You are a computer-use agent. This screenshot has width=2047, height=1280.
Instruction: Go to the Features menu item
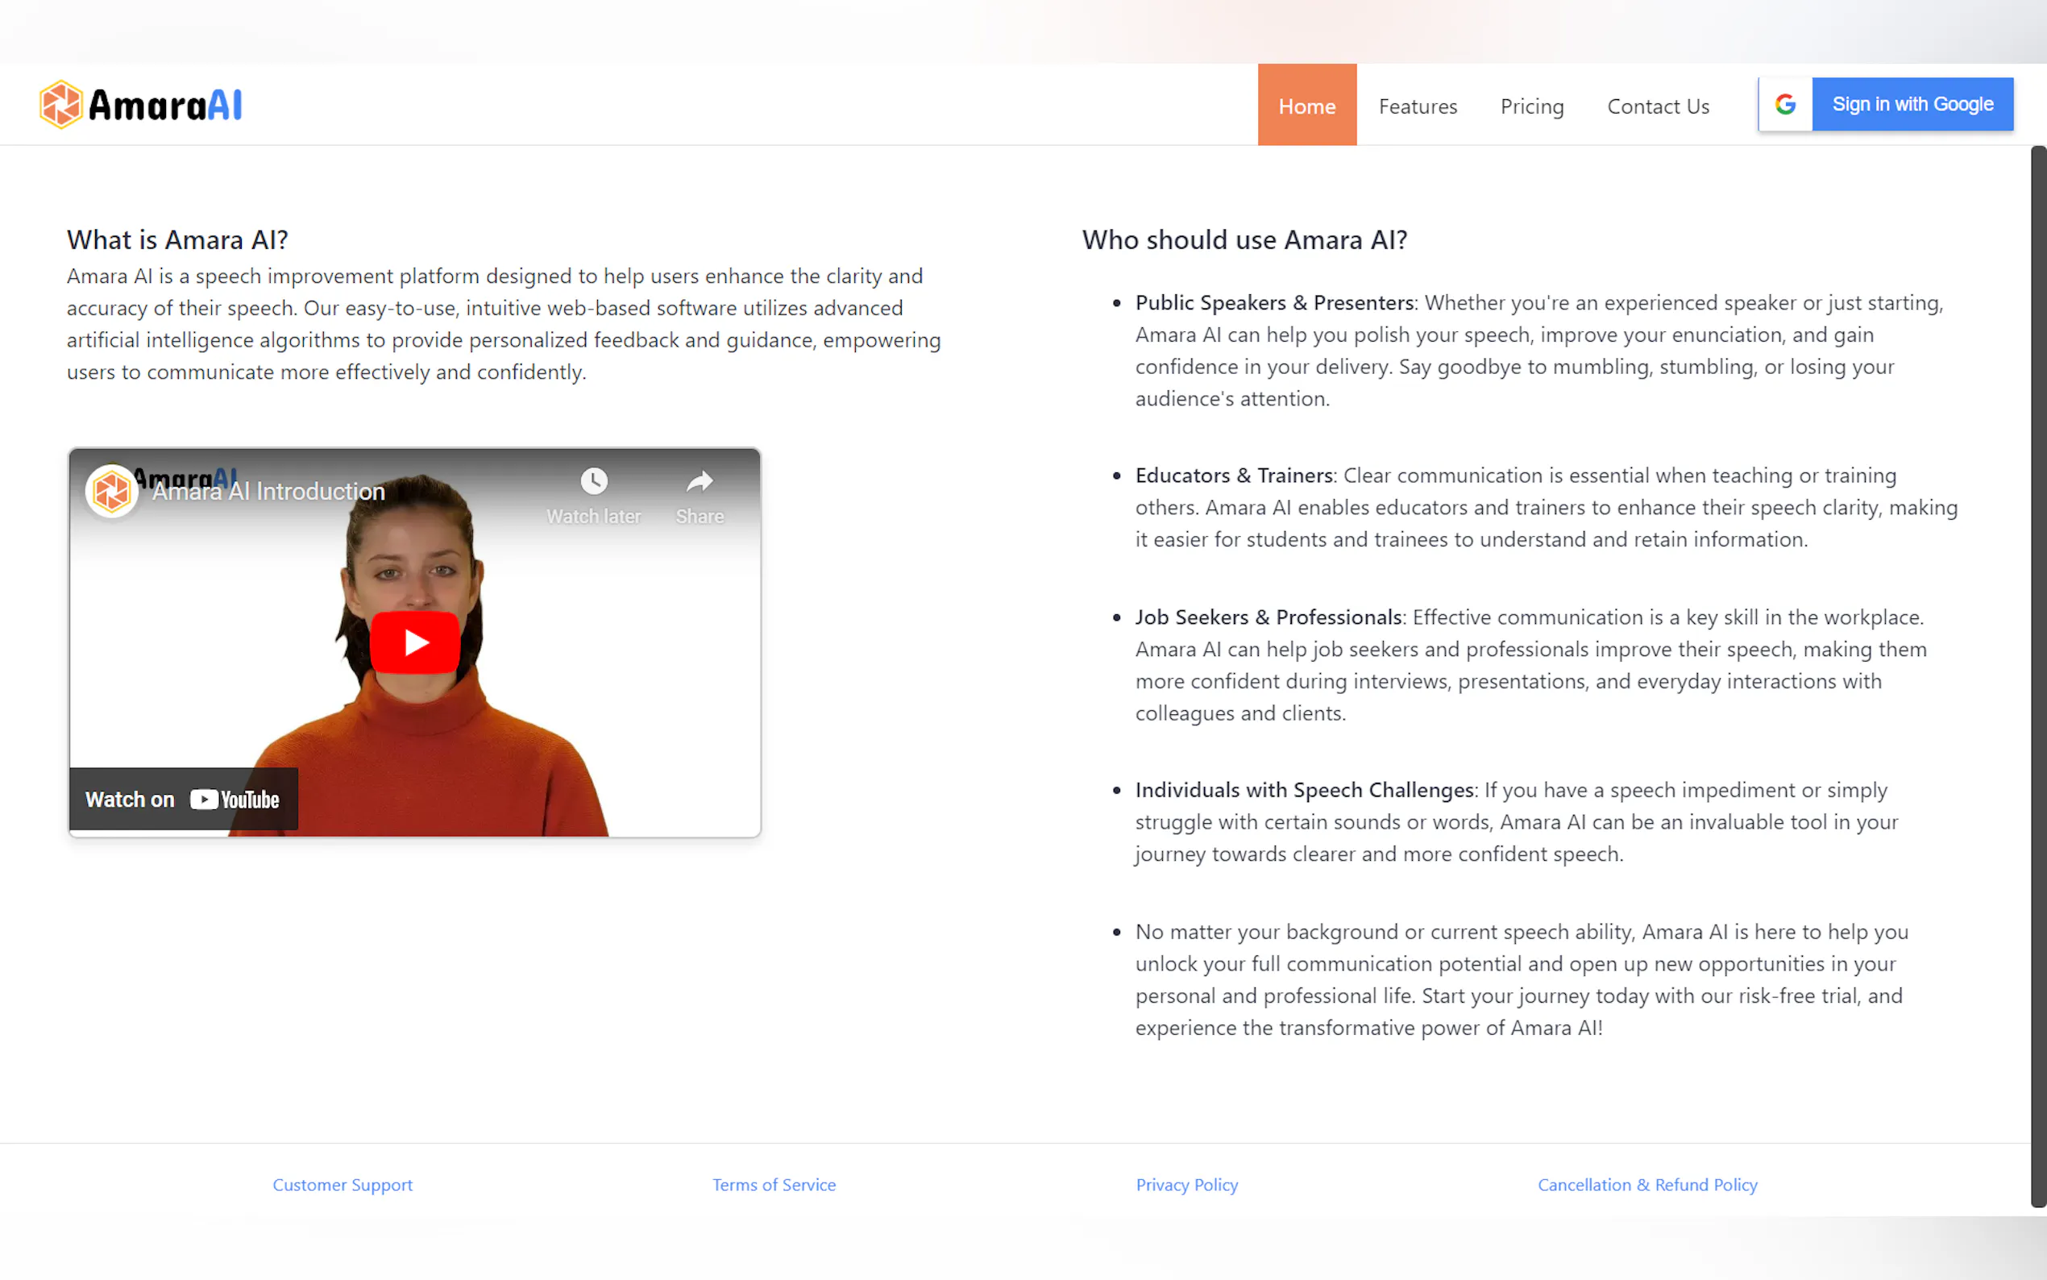coord(1418,106)
